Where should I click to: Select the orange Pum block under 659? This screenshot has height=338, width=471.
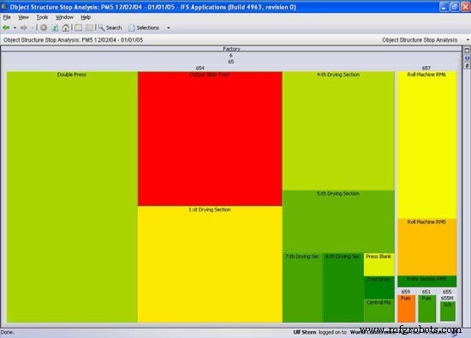(406, 309)
